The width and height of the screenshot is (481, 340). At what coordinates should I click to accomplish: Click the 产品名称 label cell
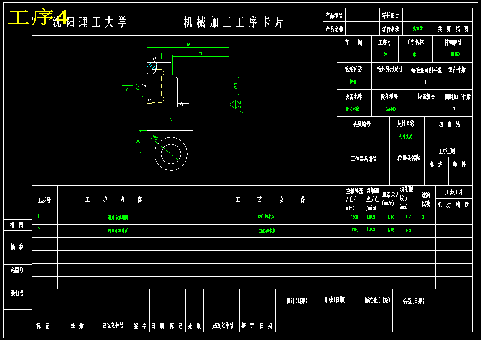[334, 29]
